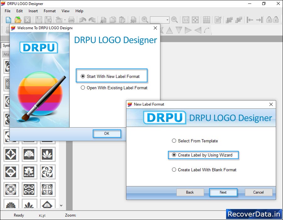Click the Copy toolbar icon

point(113,20)
